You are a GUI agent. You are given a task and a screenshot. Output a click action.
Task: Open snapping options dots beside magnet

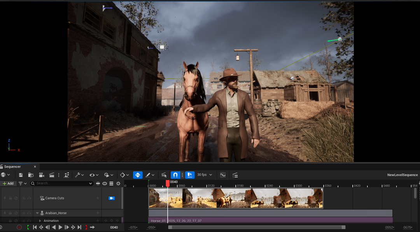coord(182,175)
